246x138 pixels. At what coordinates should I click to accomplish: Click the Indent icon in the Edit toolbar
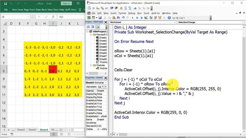click(112, 8)
